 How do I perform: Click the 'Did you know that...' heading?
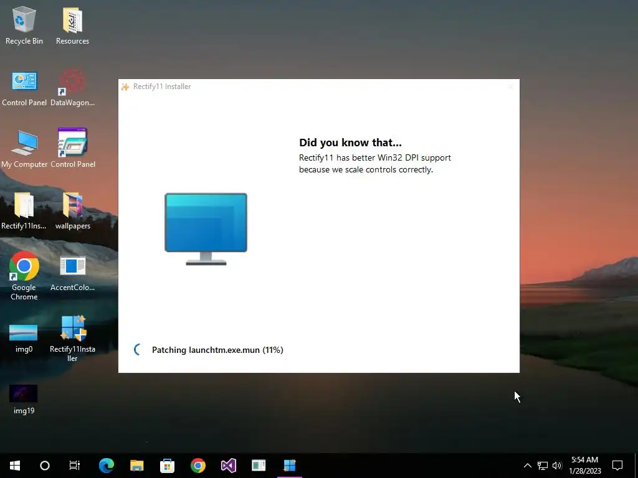pos(350,143)
